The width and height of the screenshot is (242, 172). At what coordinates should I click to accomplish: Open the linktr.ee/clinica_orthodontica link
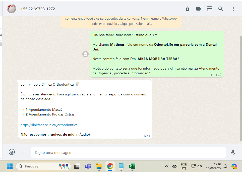pos(49,125)
